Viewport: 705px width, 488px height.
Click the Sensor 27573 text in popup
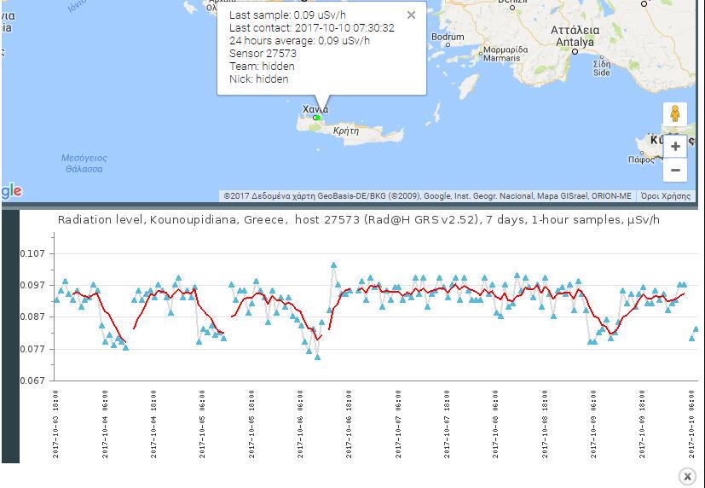pos(263,54)
